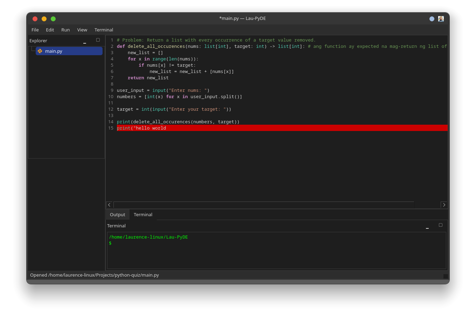Click the resize grip in the status bar

pos(446,276)
